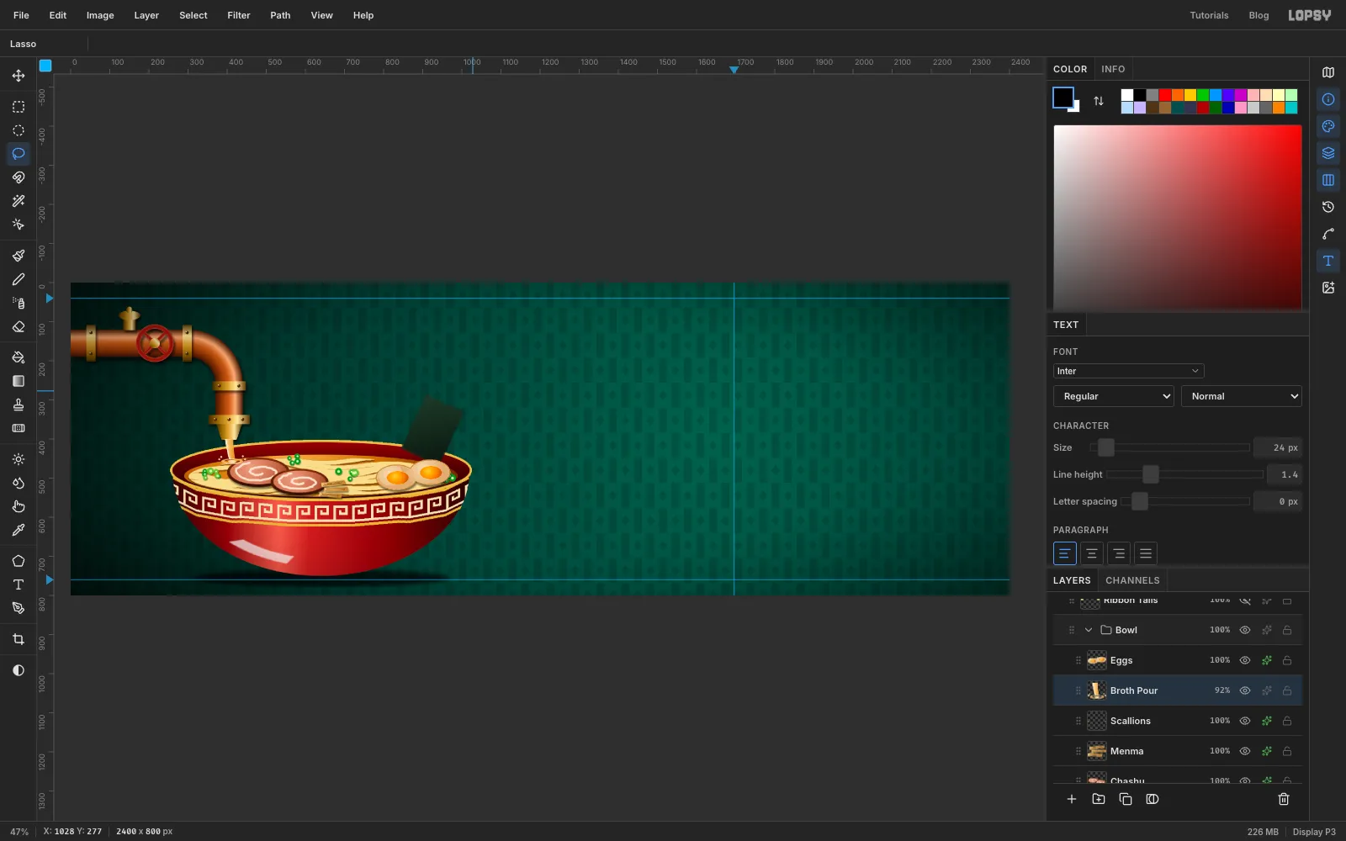Duplicate the selected layer

coord(1126,799)
